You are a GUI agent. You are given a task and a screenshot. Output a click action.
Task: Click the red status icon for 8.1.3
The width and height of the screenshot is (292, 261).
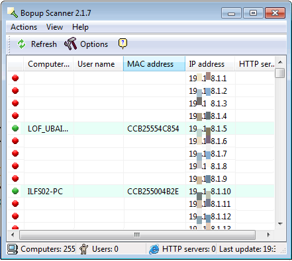point(15,103)
